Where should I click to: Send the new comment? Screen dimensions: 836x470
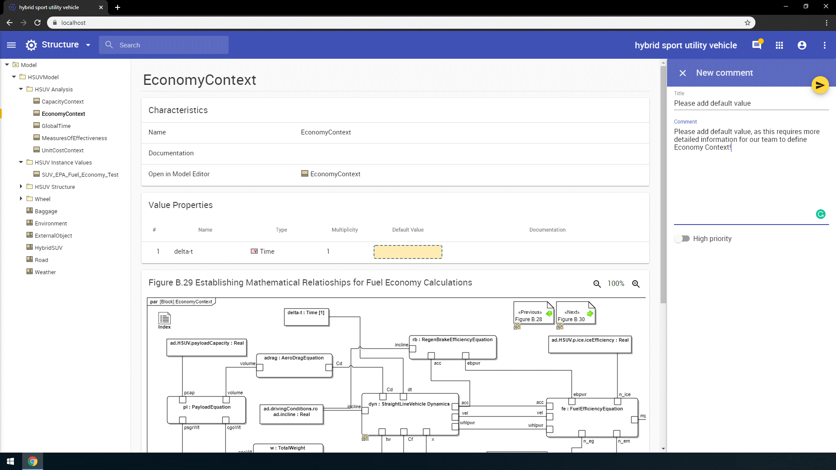(x=820, y=85)
